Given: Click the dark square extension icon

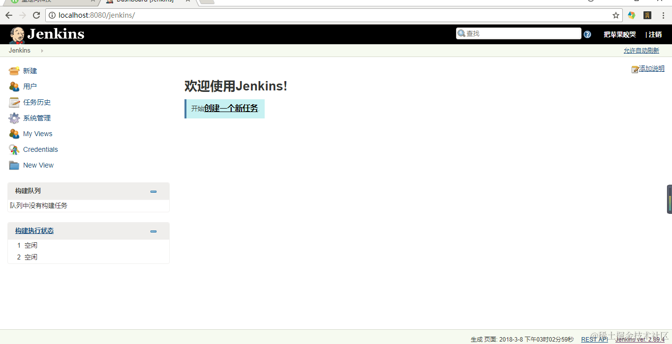Looking at the screenshot, I should pyautogui.click(x=647, y=15).
